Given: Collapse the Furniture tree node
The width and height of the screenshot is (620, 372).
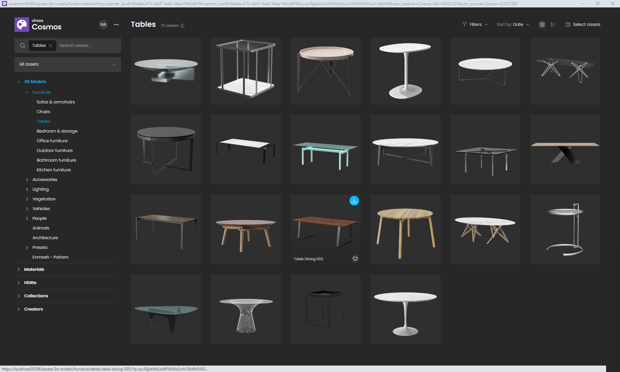Looking at the screenshot, I should pos(27,92).
